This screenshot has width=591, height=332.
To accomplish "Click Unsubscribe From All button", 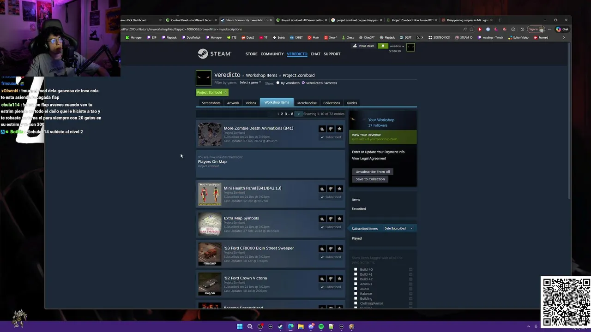I will [373, 172].
